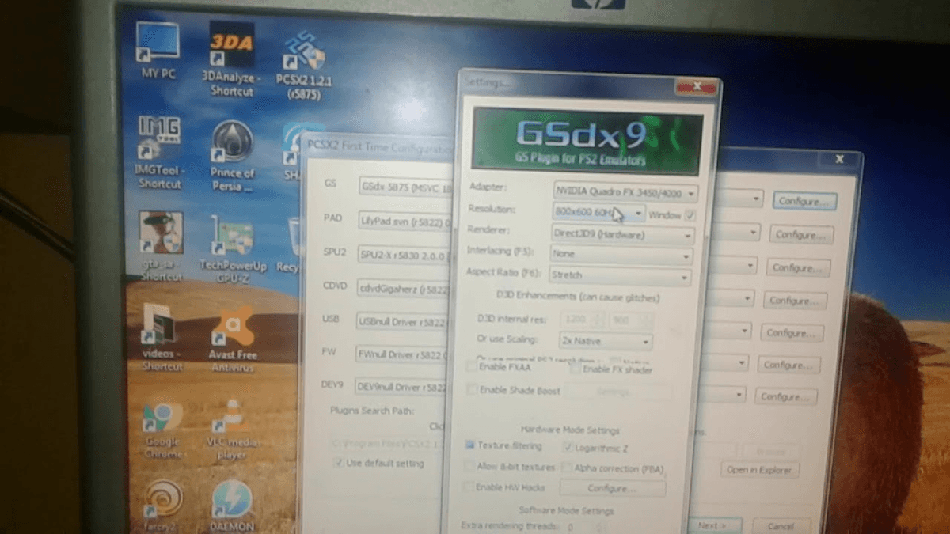This screenshot has height=534, width=950.
Task: Enable the FX shader checkbox
Action: 574,369
